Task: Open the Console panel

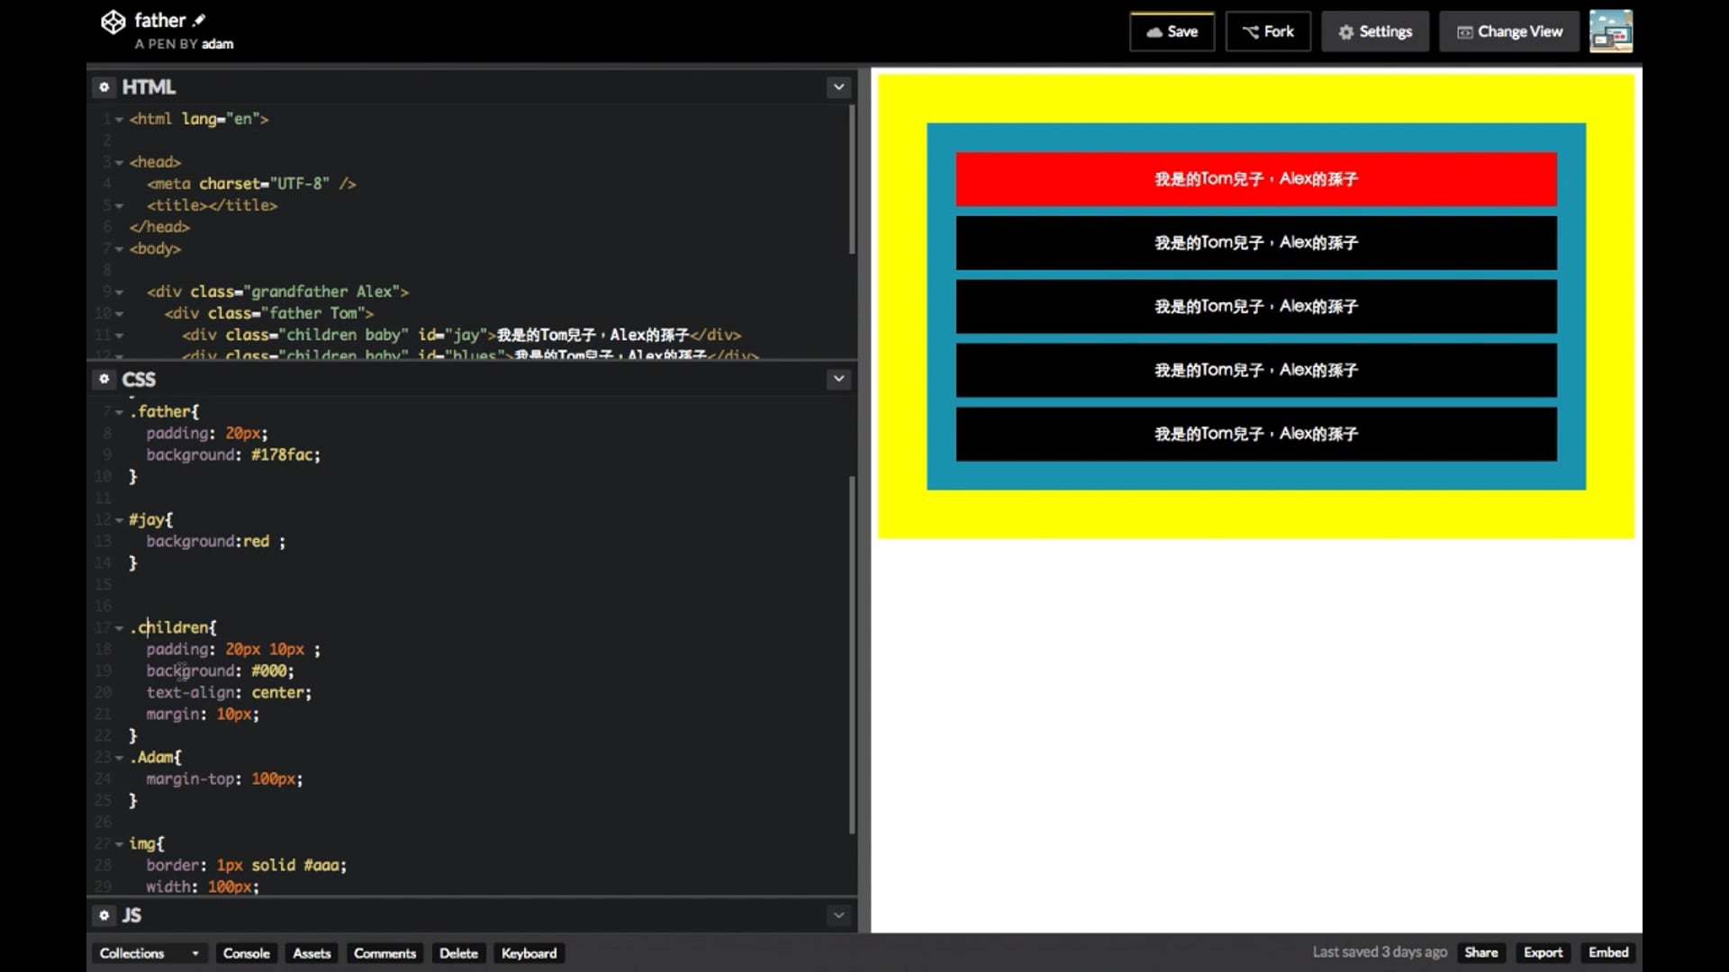Action: [246, 953]
